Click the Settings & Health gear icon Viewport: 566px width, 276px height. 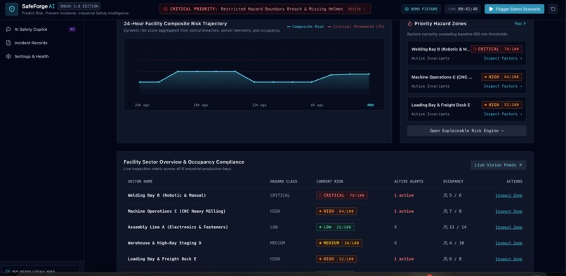pyautogui.click(x=8, y=56)
